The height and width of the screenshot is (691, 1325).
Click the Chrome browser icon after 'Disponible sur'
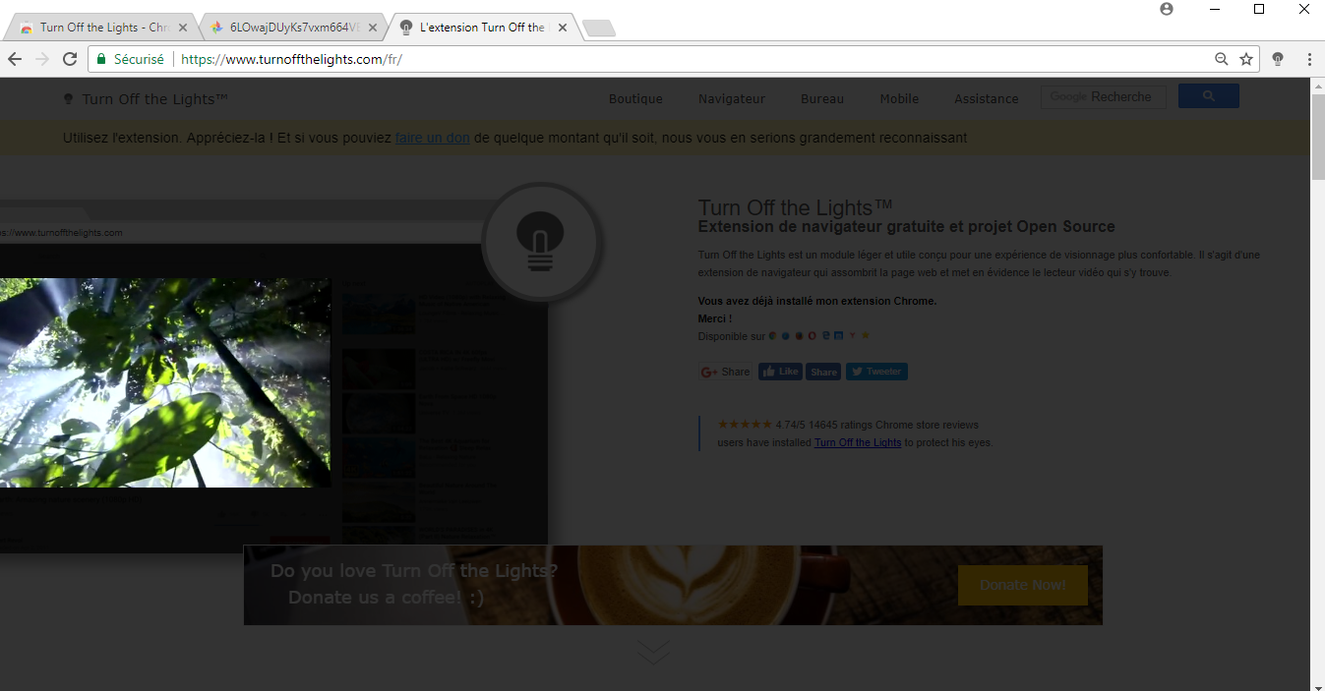(772, 336)
